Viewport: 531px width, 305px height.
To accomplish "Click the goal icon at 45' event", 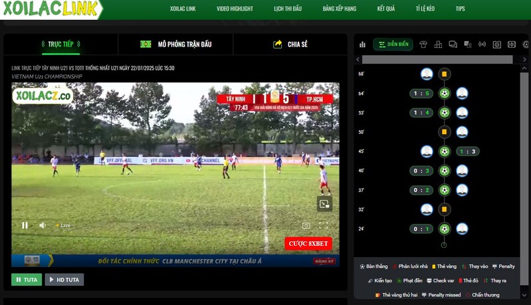I will click(445, 152).
